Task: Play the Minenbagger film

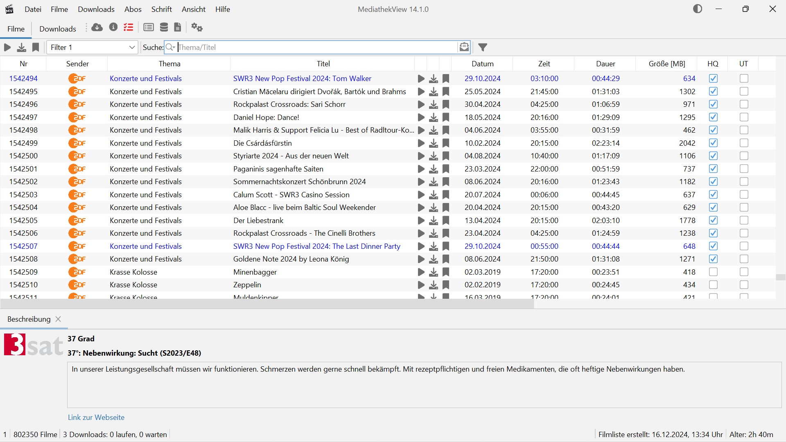Action: [421, 272]
